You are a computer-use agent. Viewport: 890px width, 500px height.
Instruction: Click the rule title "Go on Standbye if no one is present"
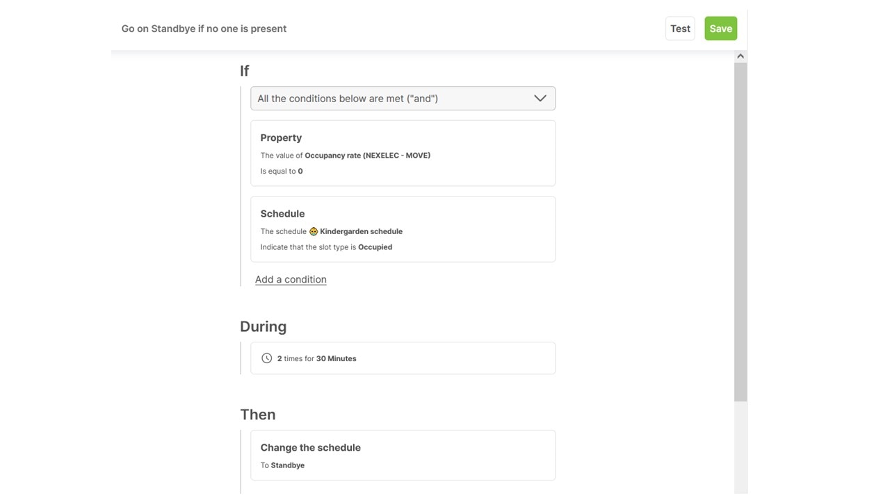point(204,28)
